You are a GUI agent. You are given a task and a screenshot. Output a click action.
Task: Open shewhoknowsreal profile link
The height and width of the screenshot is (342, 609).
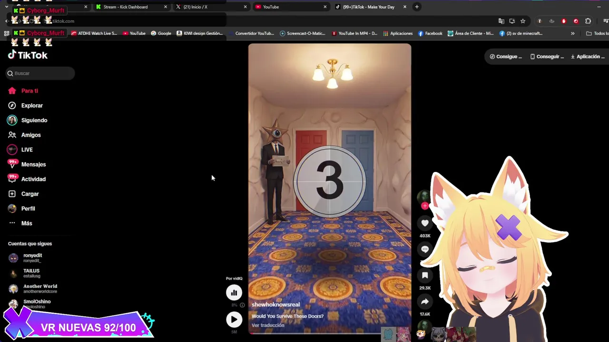point(275,304)
